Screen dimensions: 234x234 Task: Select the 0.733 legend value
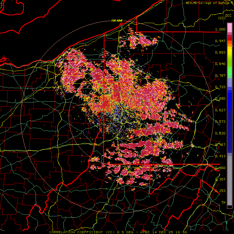click(x=220, y=87)
